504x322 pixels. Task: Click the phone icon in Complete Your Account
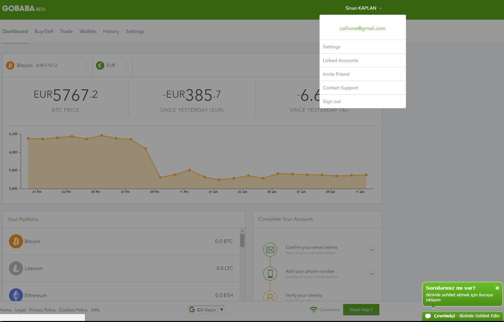point(270,274)
